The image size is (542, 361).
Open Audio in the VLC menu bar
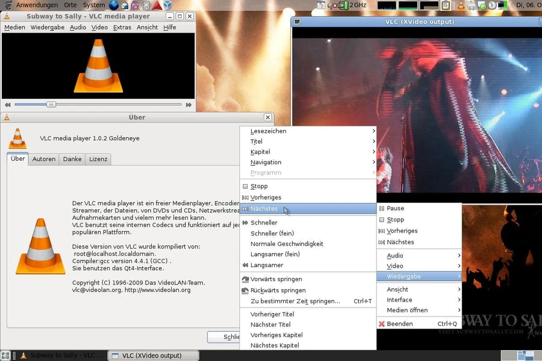(78, 27)
